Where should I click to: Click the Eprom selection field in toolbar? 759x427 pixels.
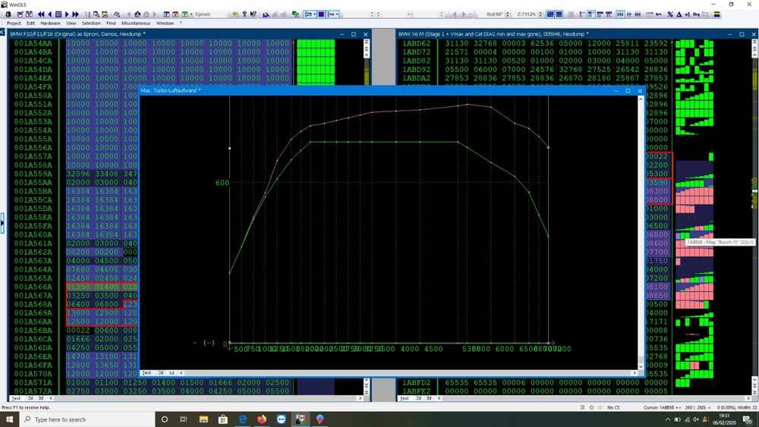tap(210, 14)
